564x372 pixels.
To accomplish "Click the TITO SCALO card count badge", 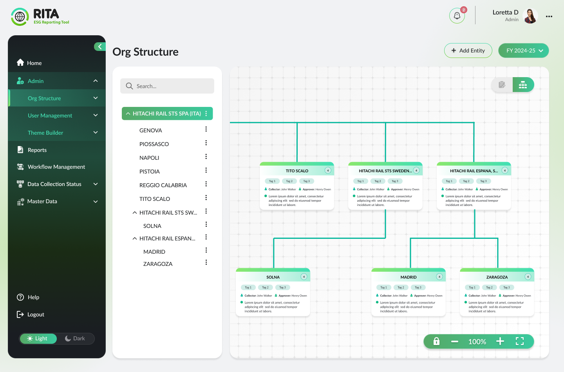I will [328, 170].
